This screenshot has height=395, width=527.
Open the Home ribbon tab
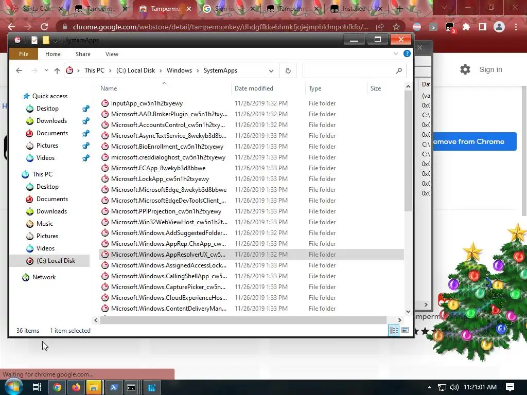click(x=53, y=54)
